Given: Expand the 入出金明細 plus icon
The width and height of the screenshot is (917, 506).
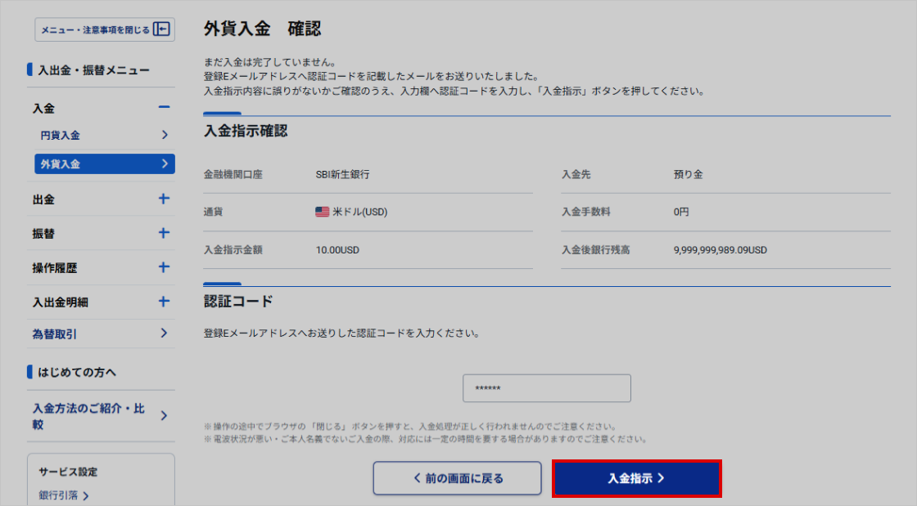Looking at the screenshot, I should (164, 302).
